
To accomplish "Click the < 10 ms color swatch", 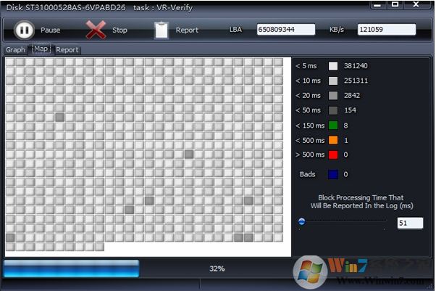I will tap(333, 81).
